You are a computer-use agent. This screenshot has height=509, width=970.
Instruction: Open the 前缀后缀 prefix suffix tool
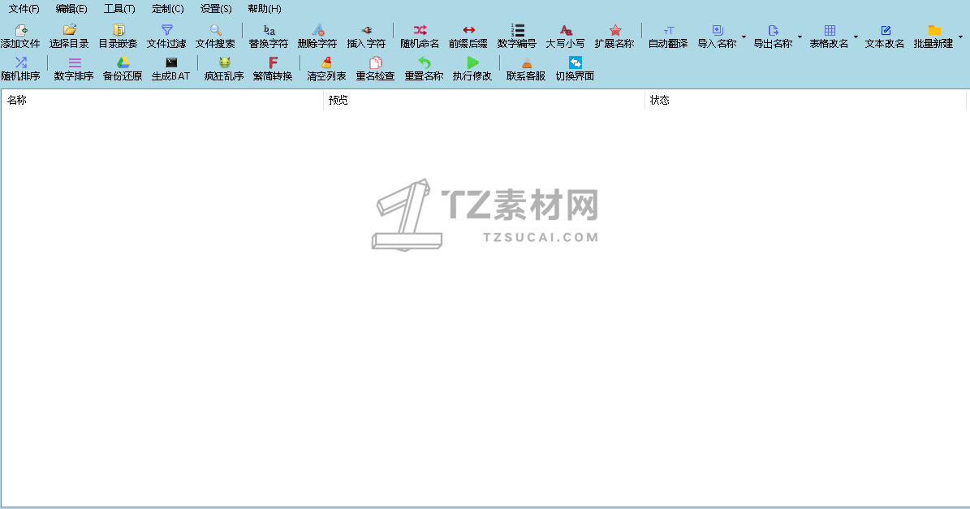468,37
